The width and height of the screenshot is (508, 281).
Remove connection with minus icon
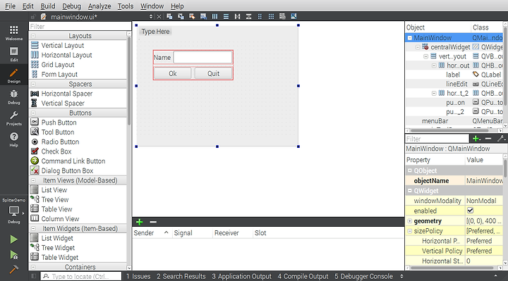click(153, 222)
